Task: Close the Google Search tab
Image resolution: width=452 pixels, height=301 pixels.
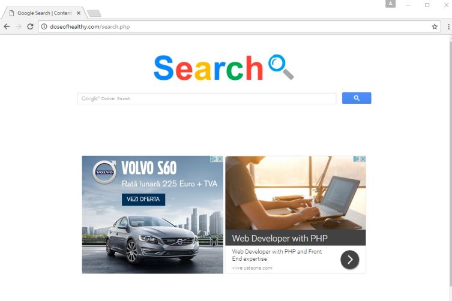Action: 79,13
